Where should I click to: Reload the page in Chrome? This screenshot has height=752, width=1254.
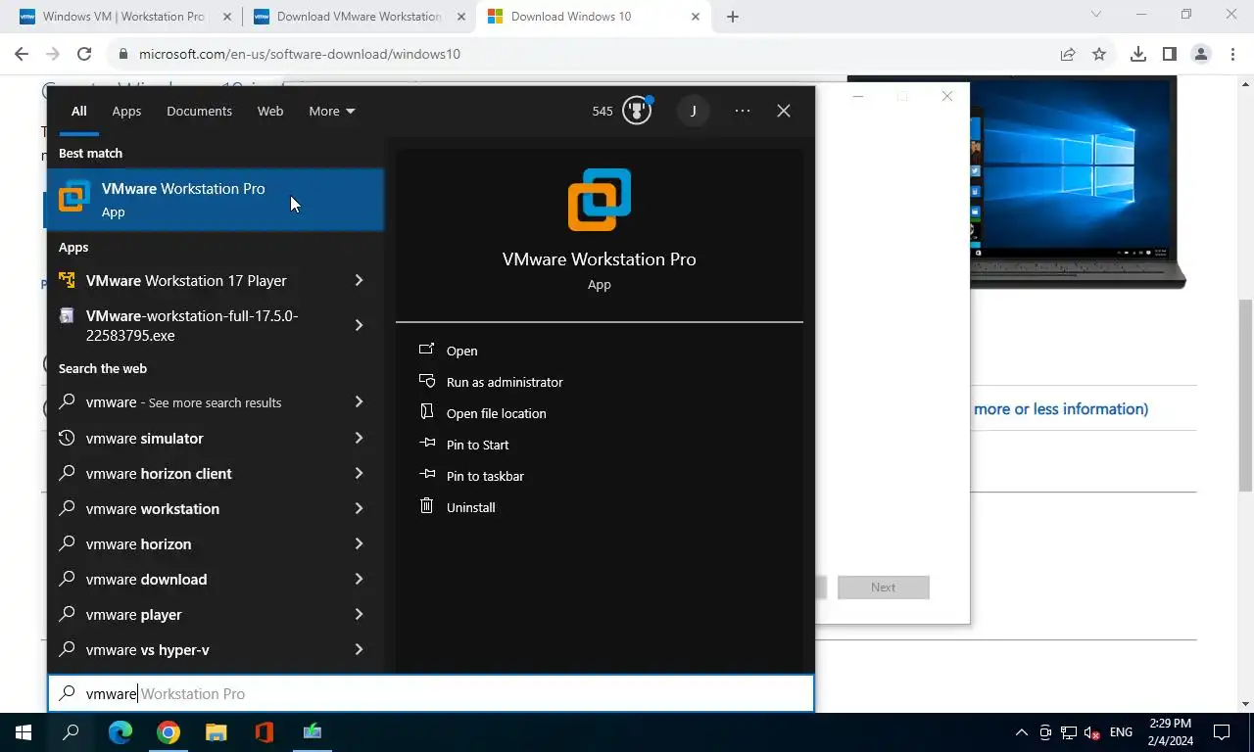click(84, 54)
